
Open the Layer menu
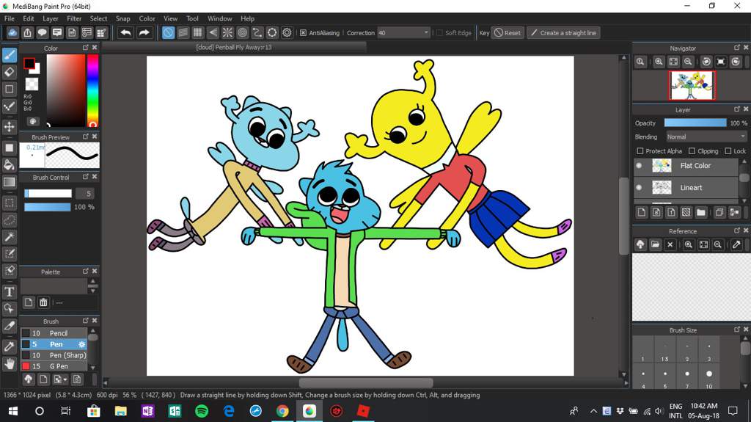[x=51, y=18]
